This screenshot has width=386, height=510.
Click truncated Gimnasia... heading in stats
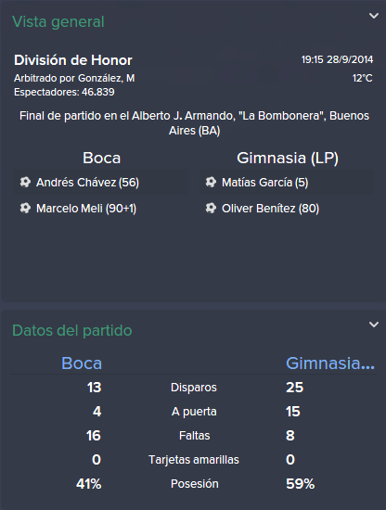330,363
